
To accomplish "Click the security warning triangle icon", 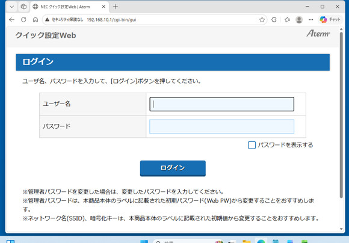I will pyautogui.click(x=47, y=20).
